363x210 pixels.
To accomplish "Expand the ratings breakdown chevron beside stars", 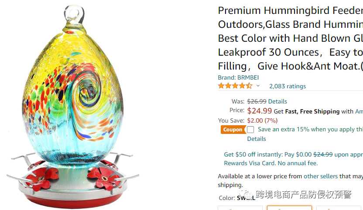I will 258,86.
